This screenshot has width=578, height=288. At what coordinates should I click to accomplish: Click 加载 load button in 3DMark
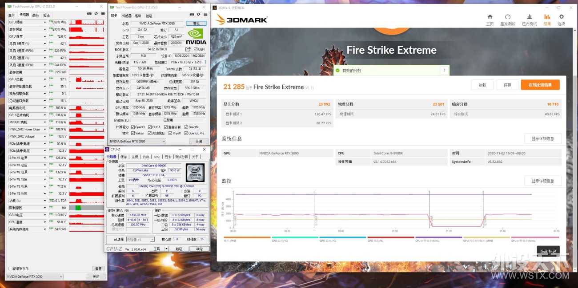click(482, 85)
